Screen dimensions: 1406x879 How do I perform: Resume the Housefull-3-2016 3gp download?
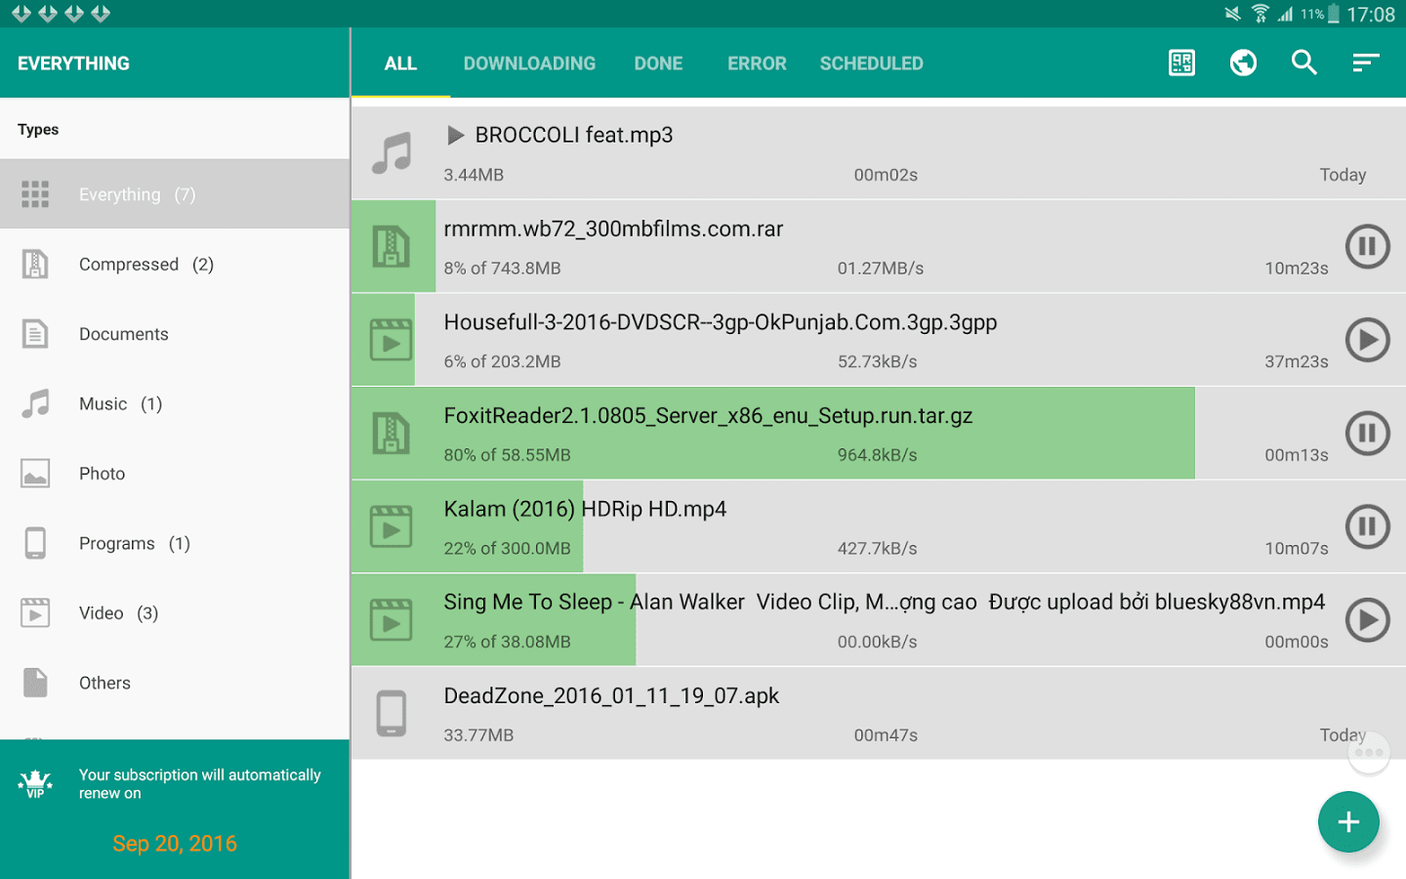tap(1368, 340)
